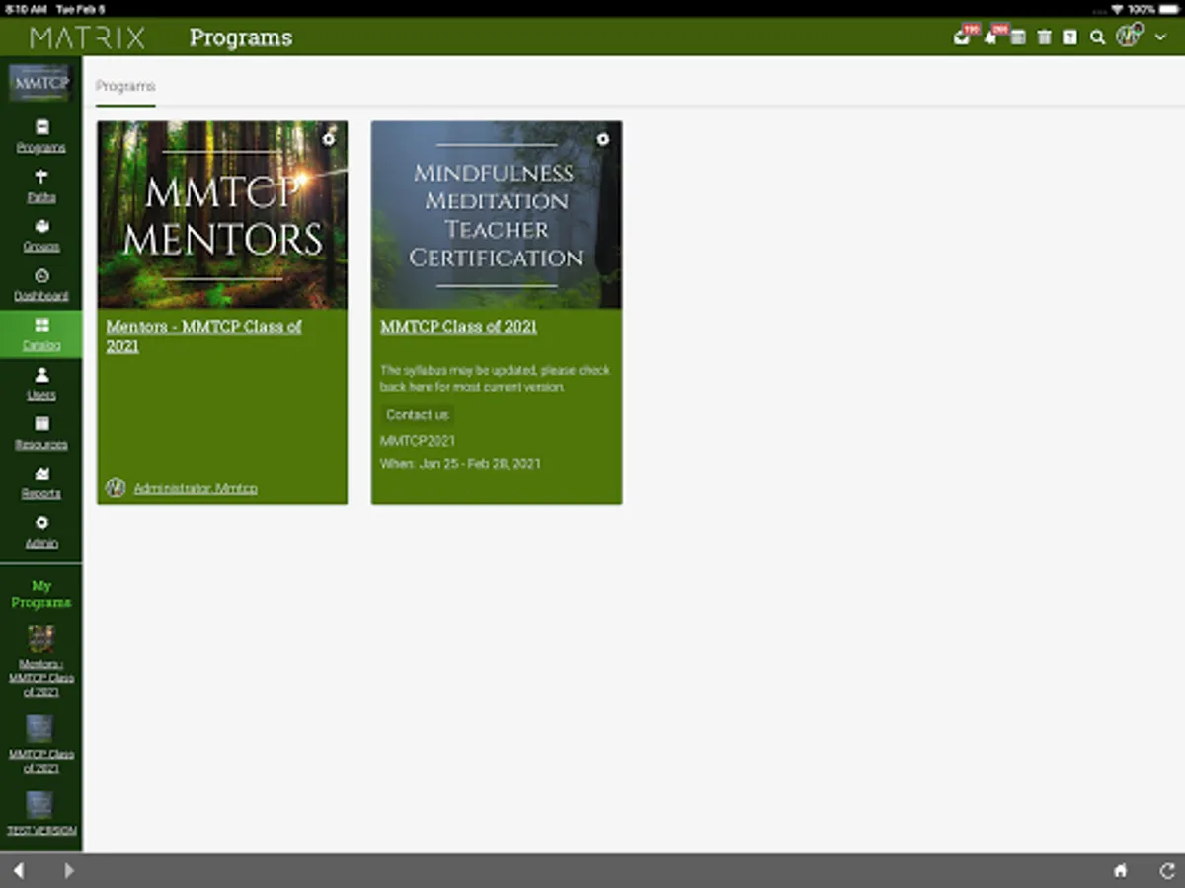This screenshot has height=888, width=1185.
Task: Click the browser back arrow
Action: [19, 870]
